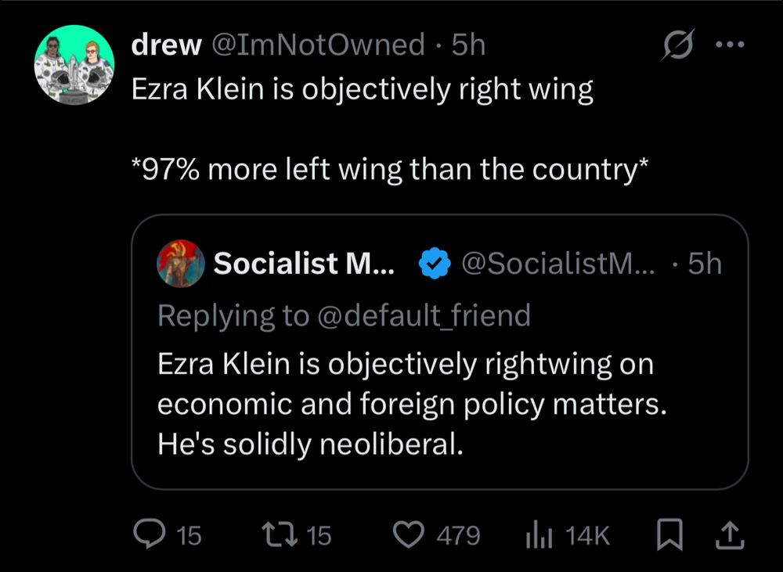Open the three-dot more options menu
The image size is (783, 572).
tap(732, 45)
